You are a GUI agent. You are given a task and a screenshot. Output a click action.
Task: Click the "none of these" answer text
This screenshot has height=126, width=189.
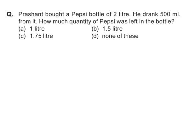coord(120,36)
